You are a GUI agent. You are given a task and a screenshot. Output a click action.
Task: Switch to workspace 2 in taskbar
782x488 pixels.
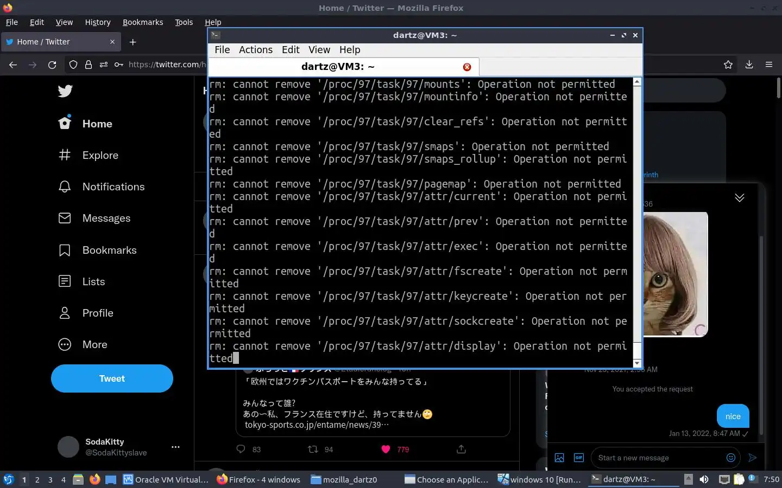click(37, 479)
